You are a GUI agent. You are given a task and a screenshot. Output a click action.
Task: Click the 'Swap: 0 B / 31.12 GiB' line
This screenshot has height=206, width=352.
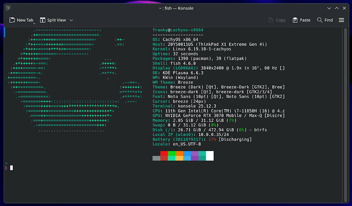coord(185,125)
